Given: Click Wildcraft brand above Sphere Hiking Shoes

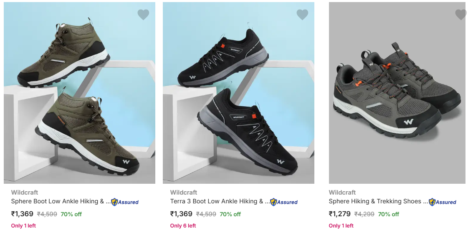Looking at the screenshot, I should (342, 192).
